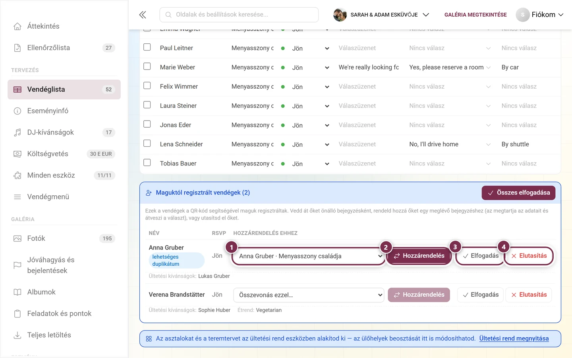The height and width of the screenshot is (358, 572).
Task: Click the DJ-kívánságok music note icon
Action: click(x=17, y=132)
